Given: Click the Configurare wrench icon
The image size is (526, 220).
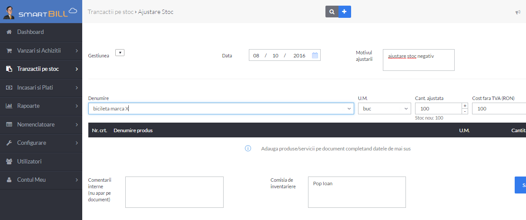Looking at the screenshot, I should [9, 143].
